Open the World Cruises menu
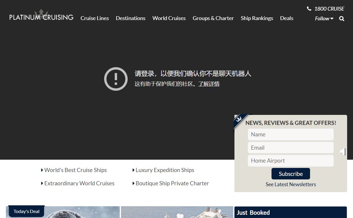Viewport: 353px width, 218px height. [x=169, y=18]
